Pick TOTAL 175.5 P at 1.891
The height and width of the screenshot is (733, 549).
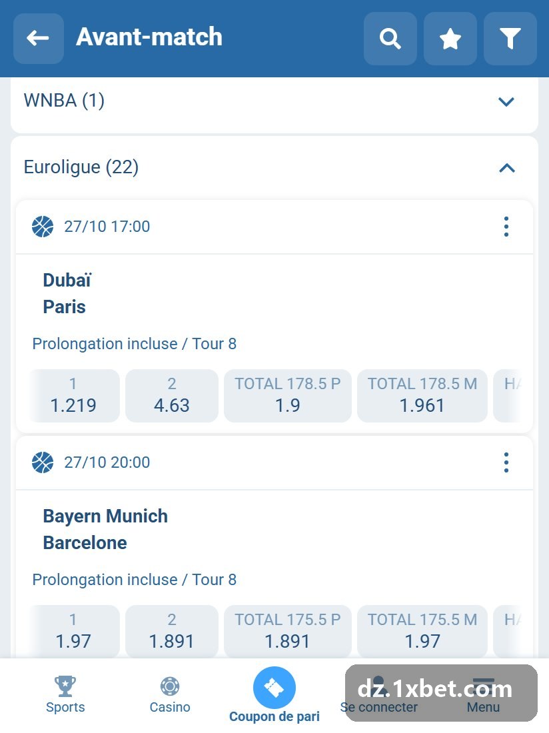click(x=287, y=631)
